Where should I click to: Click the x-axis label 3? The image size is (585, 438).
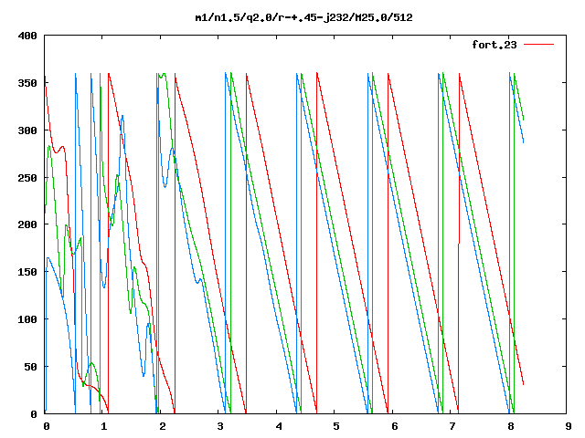(x=220, y=426)
